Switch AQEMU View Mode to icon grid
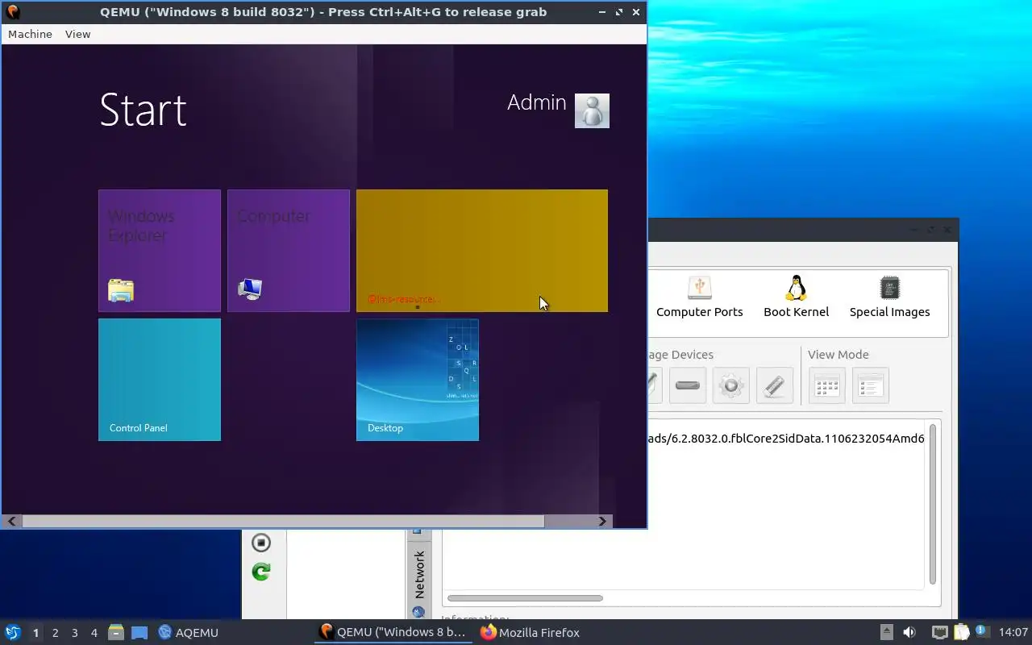 tap(827, 385)
